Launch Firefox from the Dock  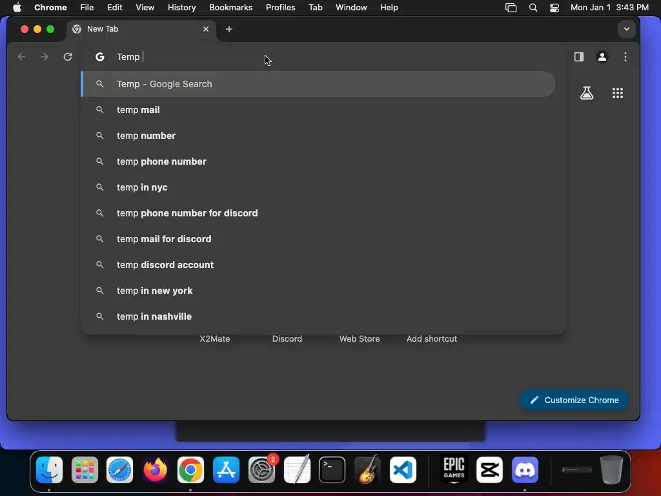(x=155, y=470)
